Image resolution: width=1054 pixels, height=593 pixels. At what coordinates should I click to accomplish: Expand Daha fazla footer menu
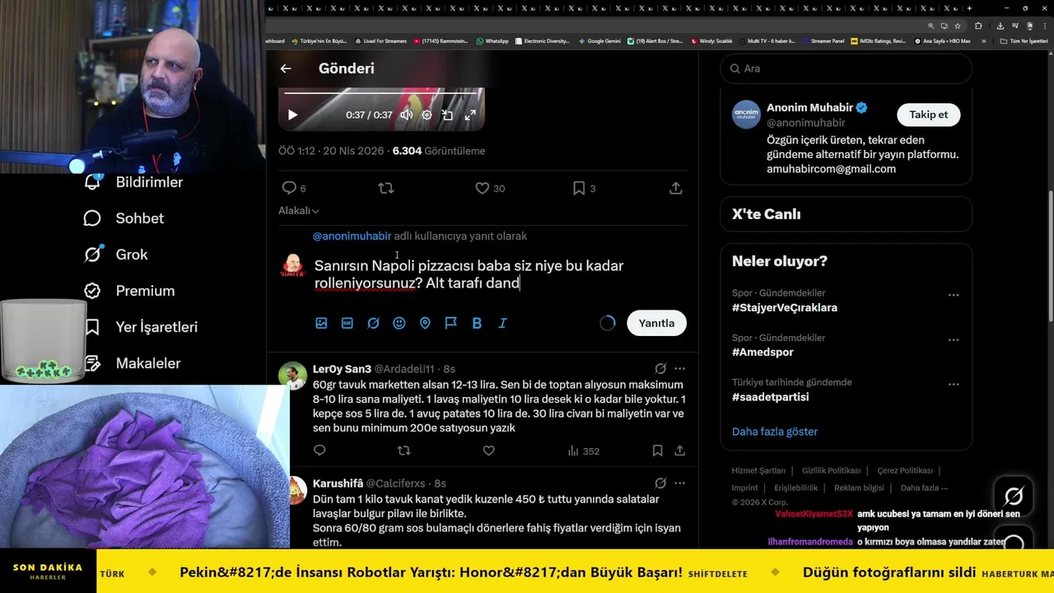point(922,488)
